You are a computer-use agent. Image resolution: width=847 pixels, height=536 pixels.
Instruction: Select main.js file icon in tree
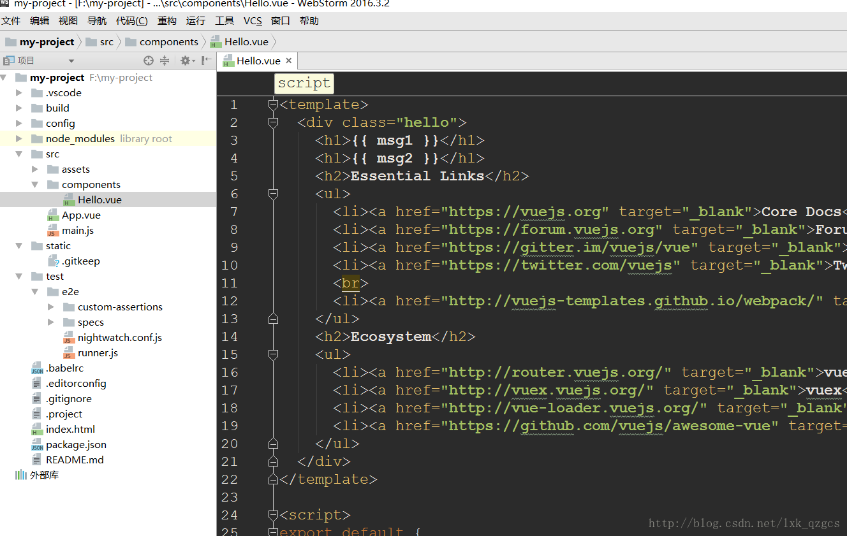click(53, 231)
